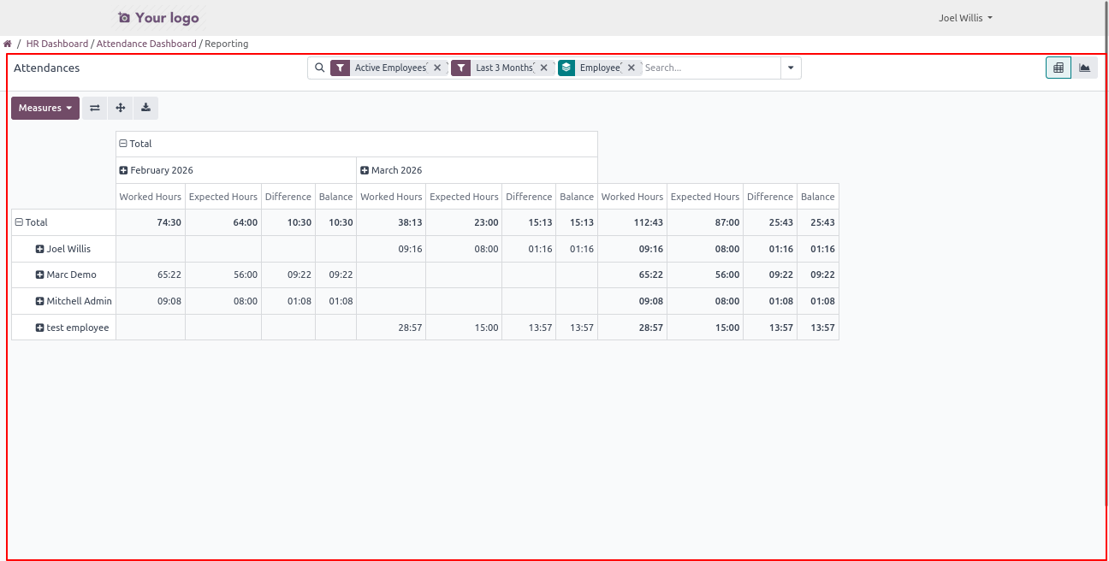
Task: Click the Home icon in breadcrumb
Action: pos(8,44)
